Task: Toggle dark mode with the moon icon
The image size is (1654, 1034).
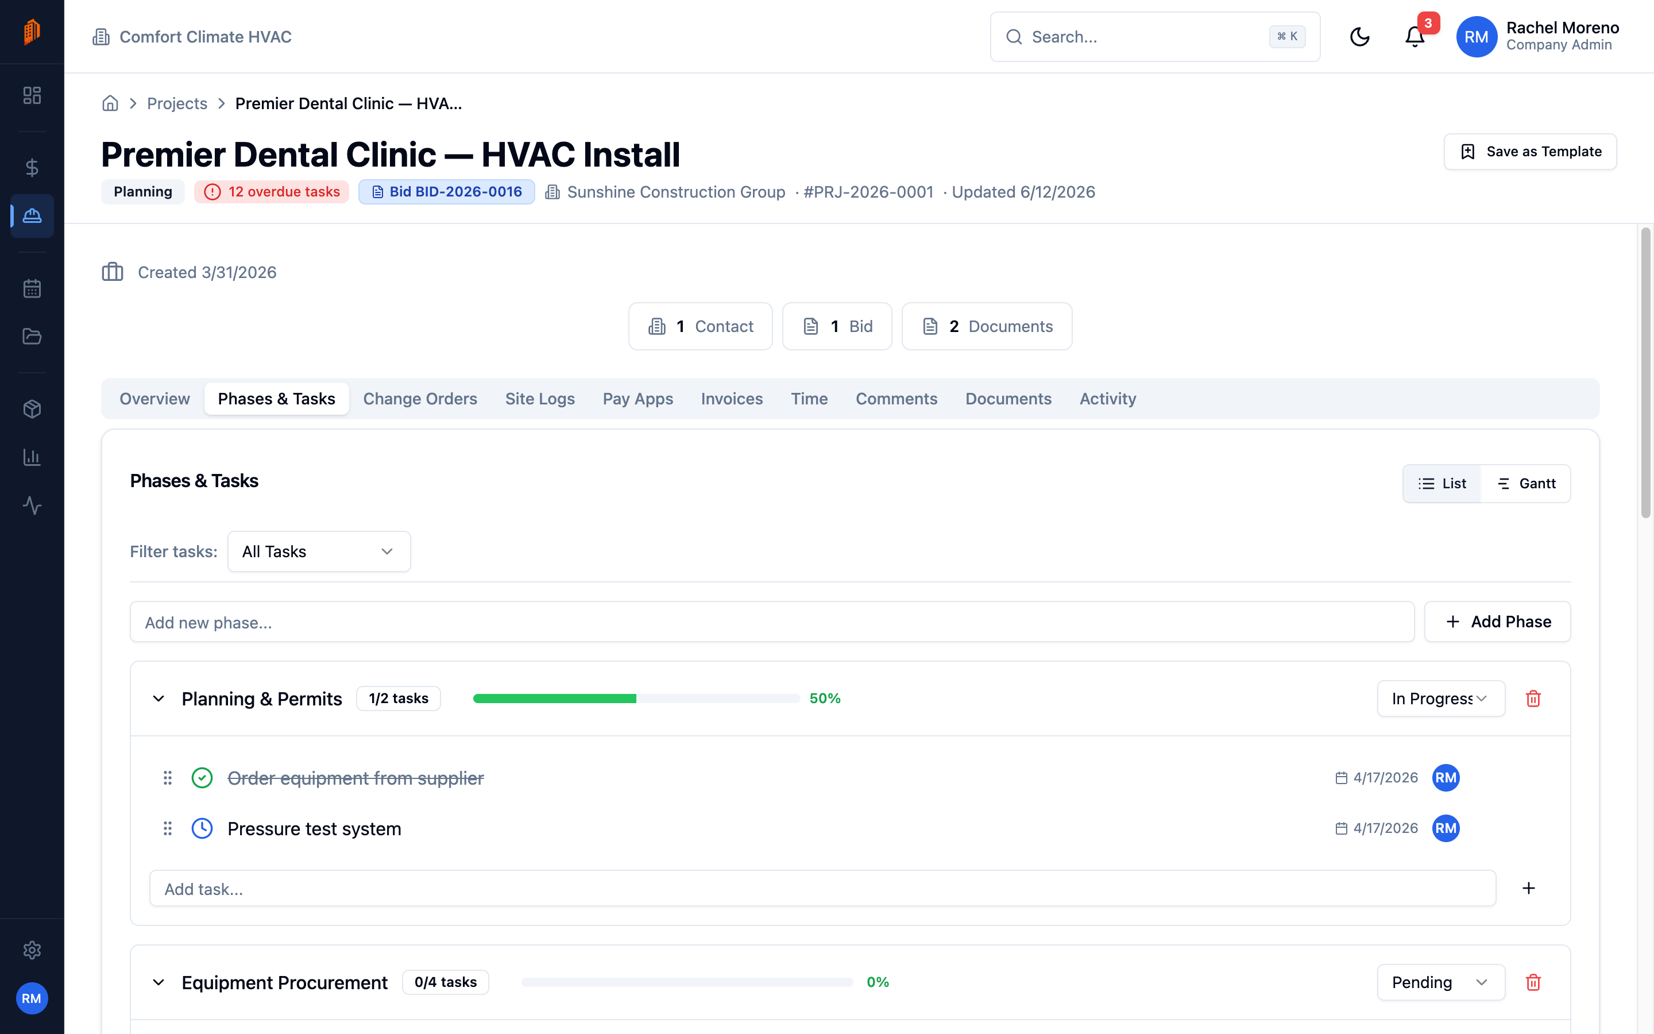Action: click(x=1359, y=37)
